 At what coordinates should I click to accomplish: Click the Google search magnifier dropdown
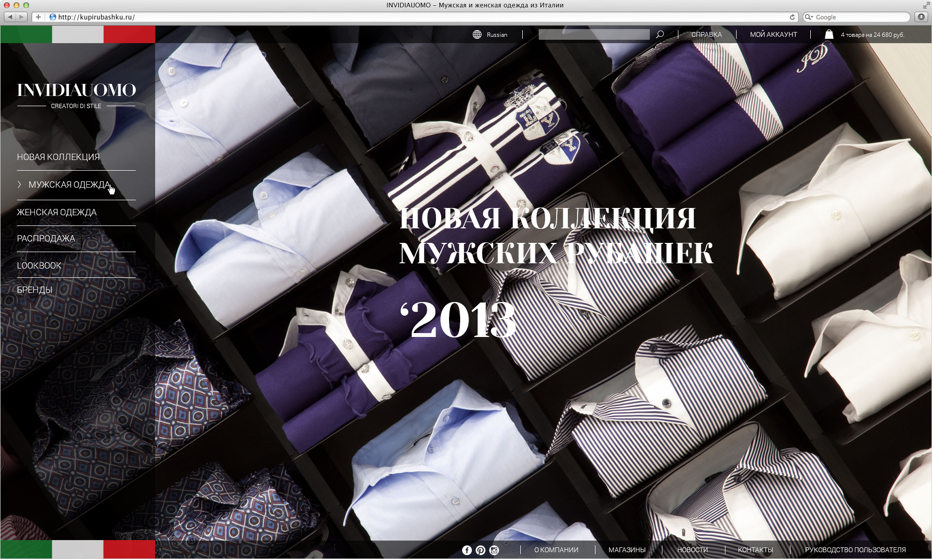point(809,17)
